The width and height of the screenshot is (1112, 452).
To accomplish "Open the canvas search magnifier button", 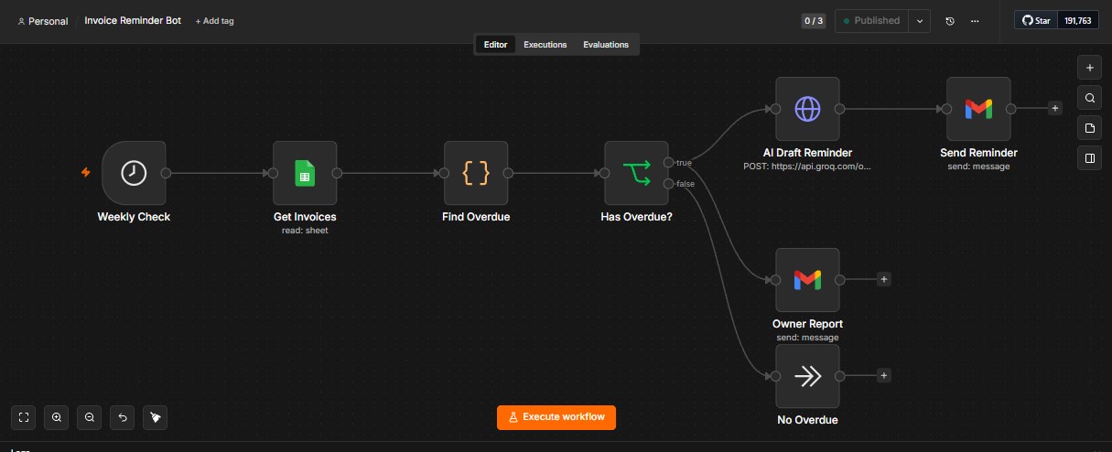I will 1089,98.
